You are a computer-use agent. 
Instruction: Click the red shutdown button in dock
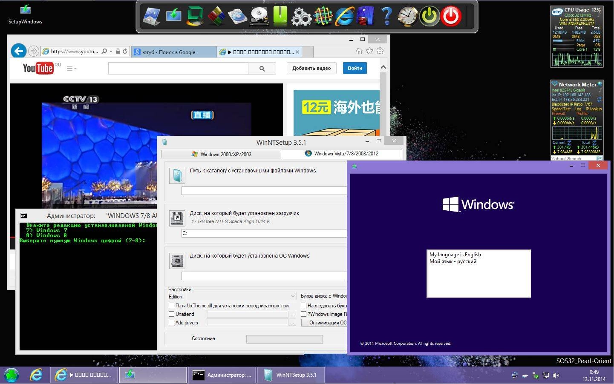point(451,16)
